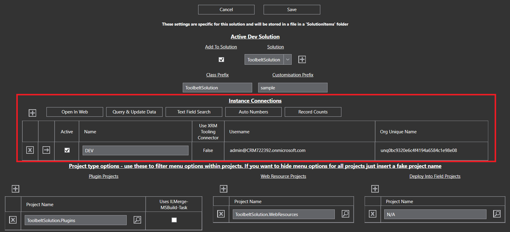Screen dimensions: 510x232
Task: Delete the ToolbeltSolution.Plugins project row
Action: click(x=13, y=220)
